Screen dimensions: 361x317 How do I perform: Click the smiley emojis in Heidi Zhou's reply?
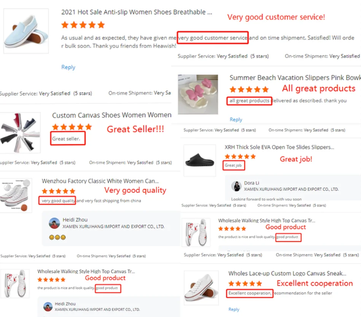[x=57, y=237]
